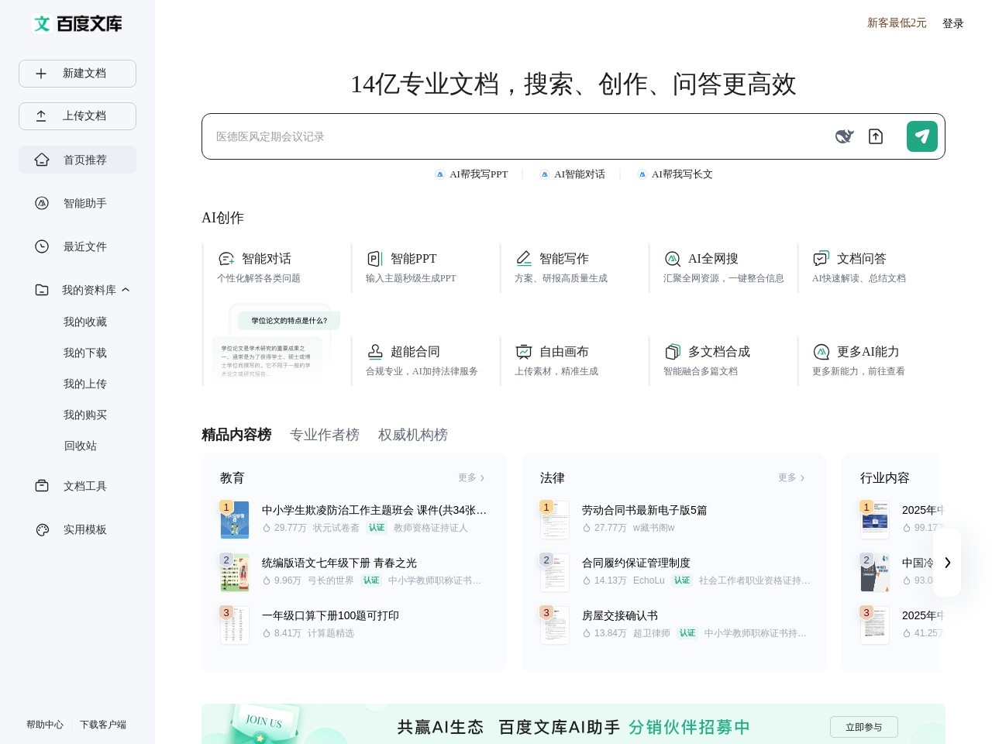Open 帮助中心 link
The height and width of the screenshot is (744, 992).
[x=45, y=725]
